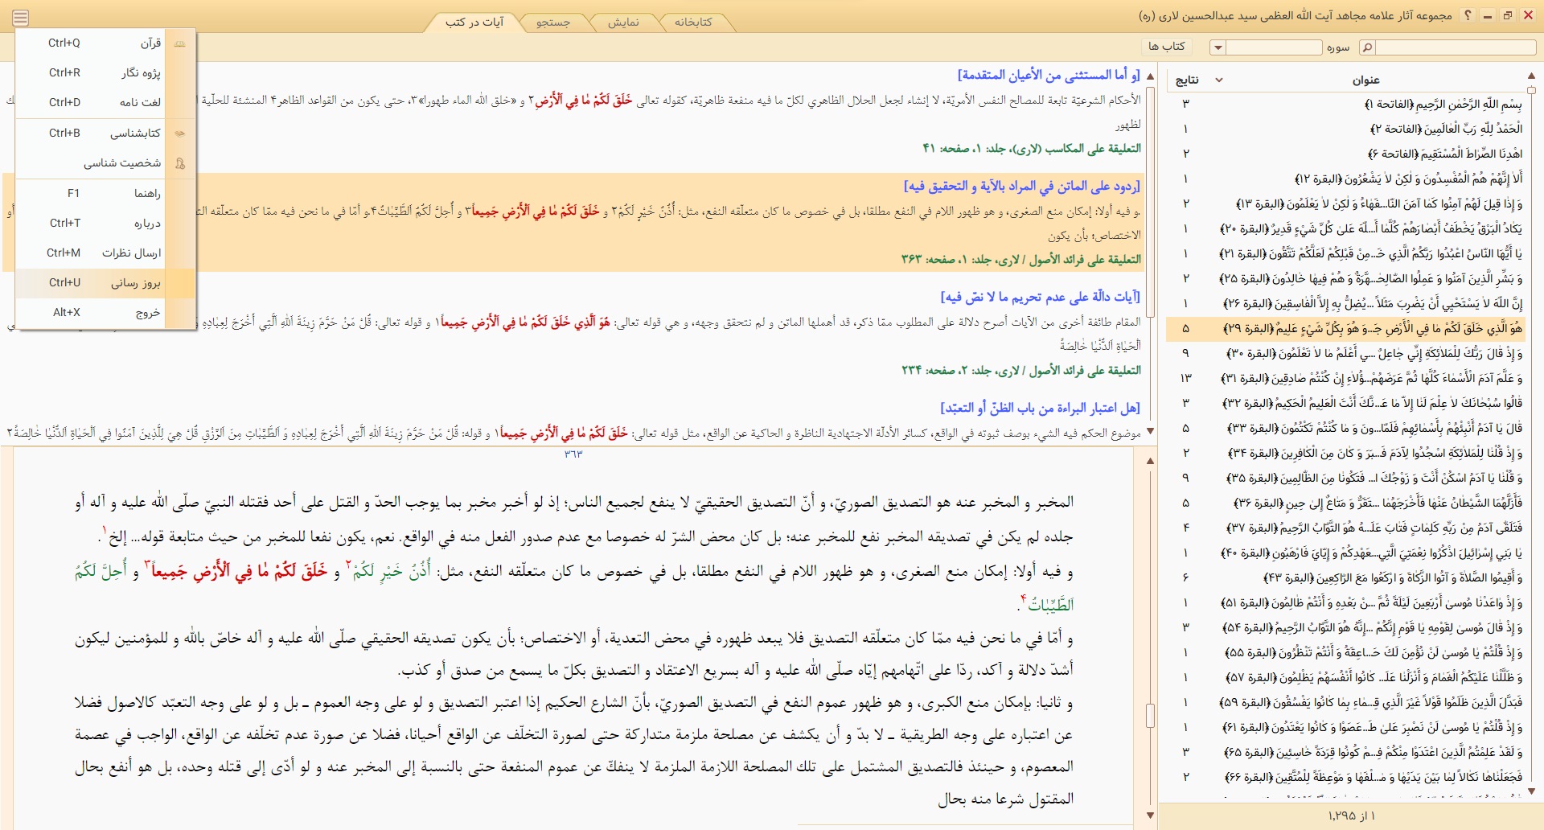Click the book text pane scrollbar thumb
The width and height of the screenshot is (1544, 830).
point(1150,716)
